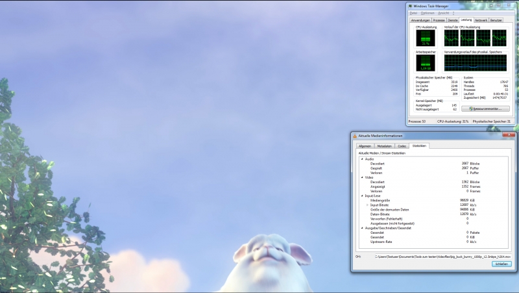Click the Zugesichert (MB) value
519x293 pixels.
coord(500,98)
